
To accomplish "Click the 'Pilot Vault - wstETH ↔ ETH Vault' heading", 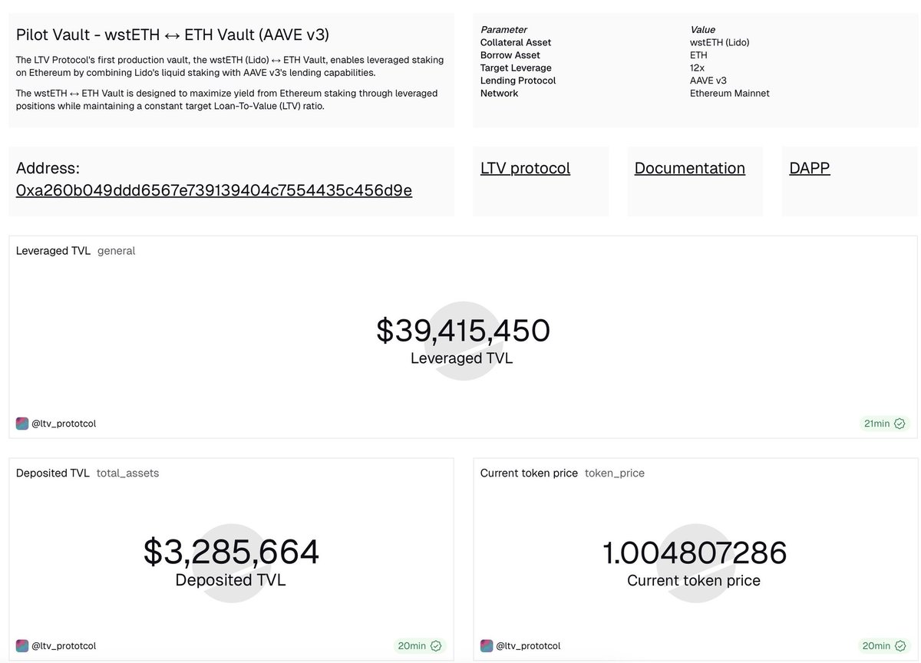I will pyautogui.click(x=173, y=35).
